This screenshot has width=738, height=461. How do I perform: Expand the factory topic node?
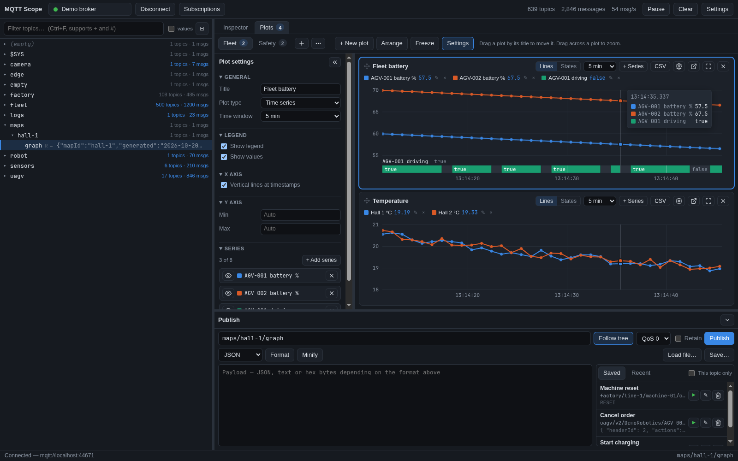(x=5, y=95)
